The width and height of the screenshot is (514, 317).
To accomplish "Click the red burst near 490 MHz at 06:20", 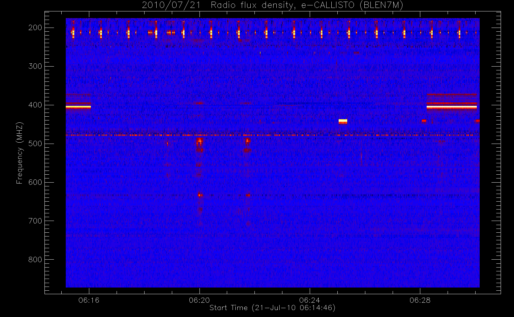I will [x=200, y=140].
